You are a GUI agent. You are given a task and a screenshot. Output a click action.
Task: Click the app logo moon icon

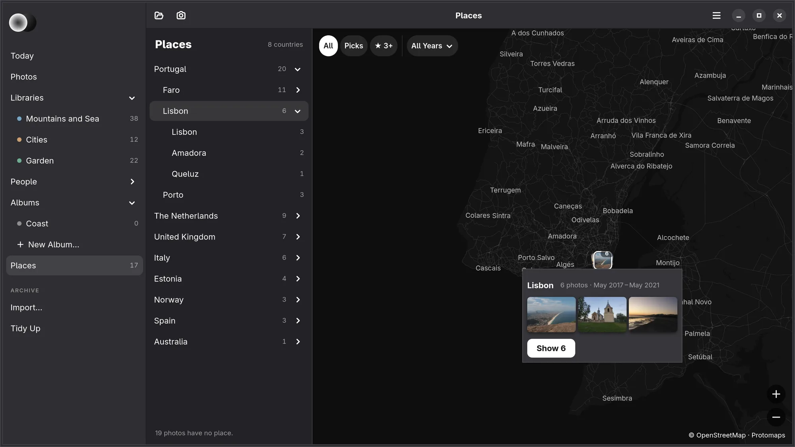click(23, 23)
